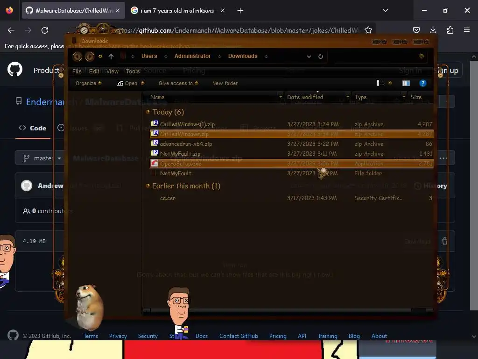Open the Firefox extensions puzzle icon
Image resolution: width=478 pixels, height=359 pixels.
tap(450, 30)
